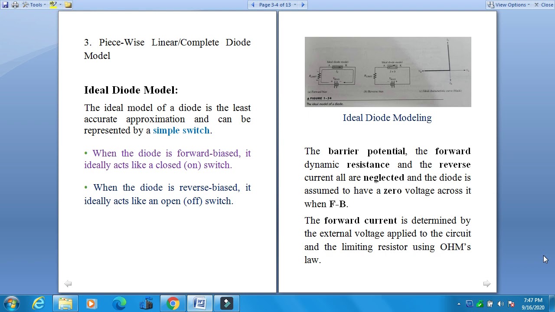Open the View Options menu
Screen dimensions: 555x312
click(509, 5)
